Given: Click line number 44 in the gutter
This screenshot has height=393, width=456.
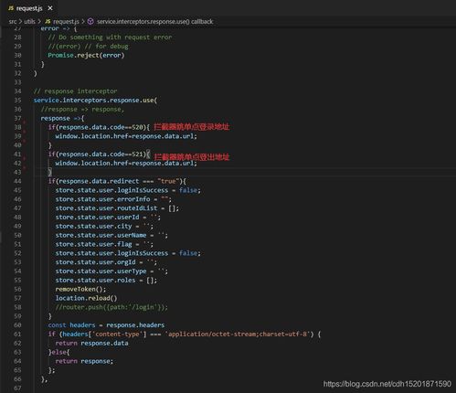Looking at the screenshot, I should click(x=17, y=181).
